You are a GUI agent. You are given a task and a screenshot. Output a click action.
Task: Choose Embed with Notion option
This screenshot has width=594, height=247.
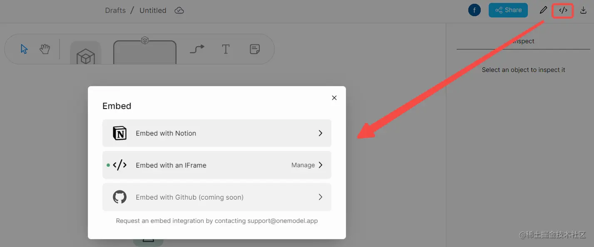(x=217, y=133)
